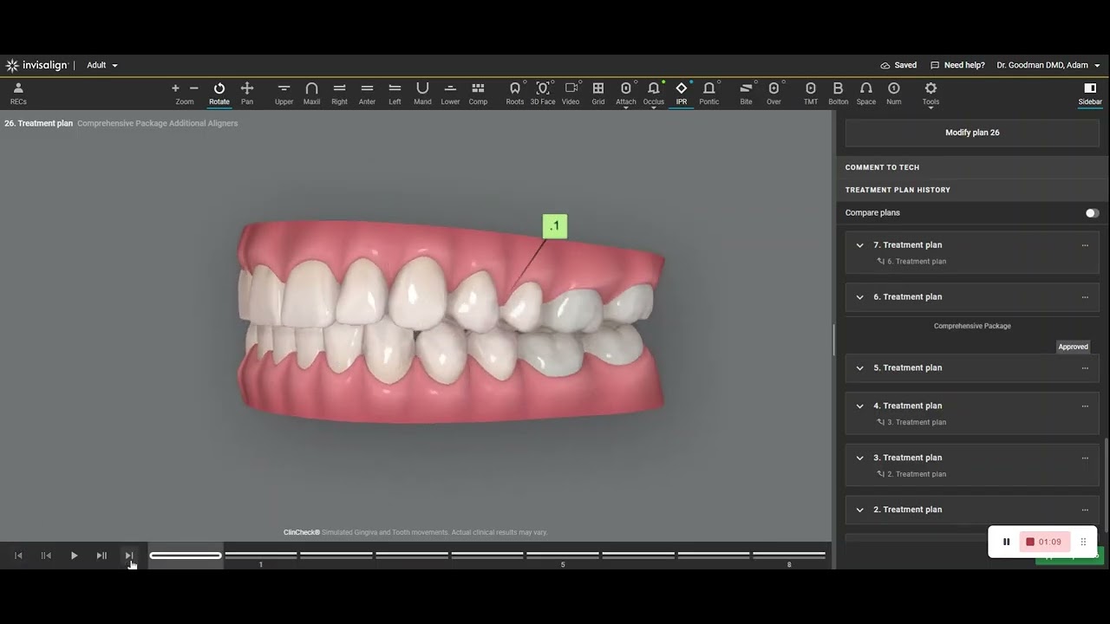The image size is (1110, 624).
Task: Expand 2. Treatment plan chevron
Action: (x=859, y=510)
